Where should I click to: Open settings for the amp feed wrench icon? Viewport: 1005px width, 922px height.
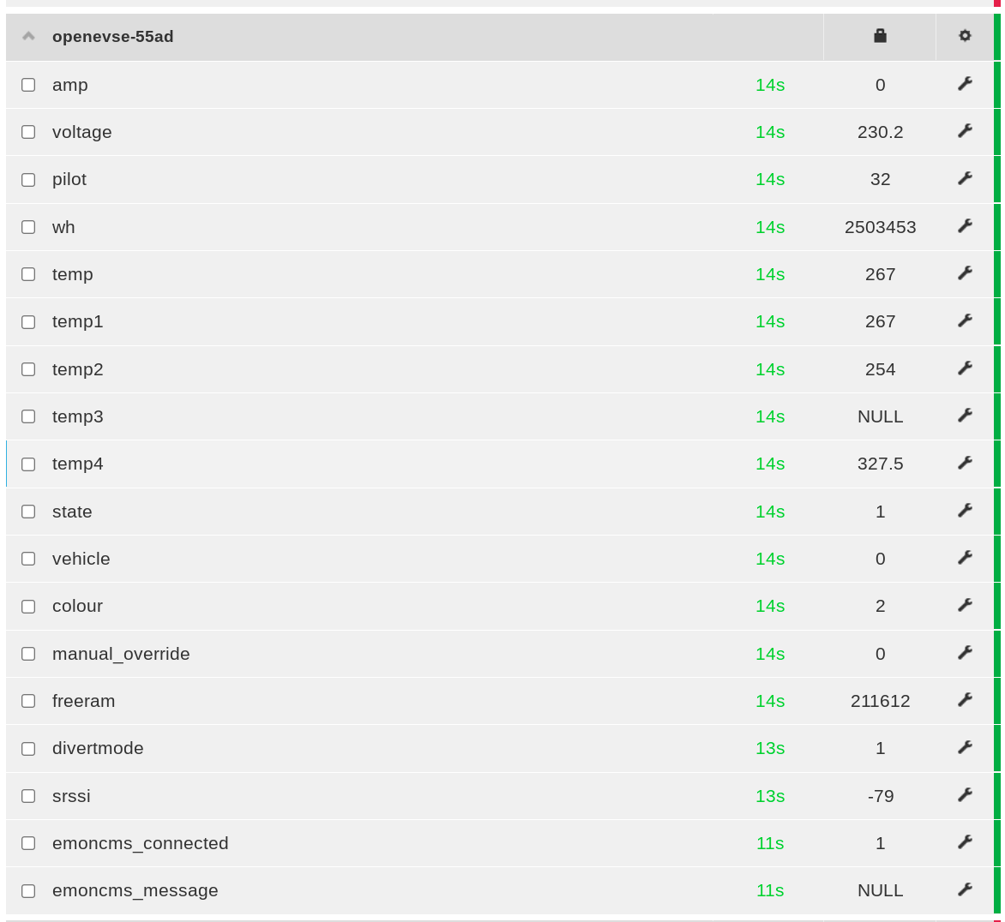coord(965,84)
